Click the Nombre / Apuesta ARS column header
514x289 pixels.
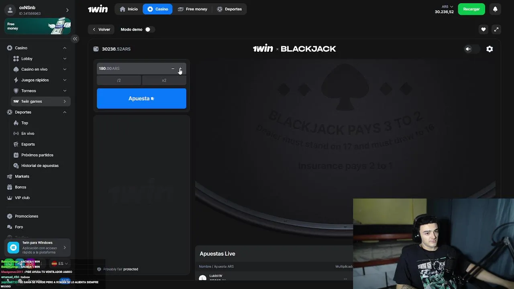216,267
